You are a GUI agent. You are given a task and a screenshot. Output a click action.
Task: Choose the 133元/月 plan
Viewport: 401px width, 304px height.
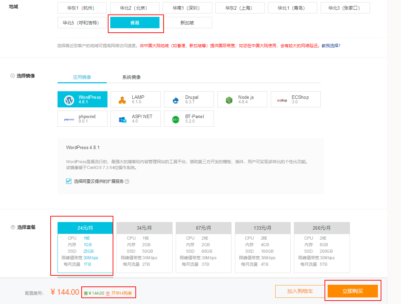(x=263, y=247)
